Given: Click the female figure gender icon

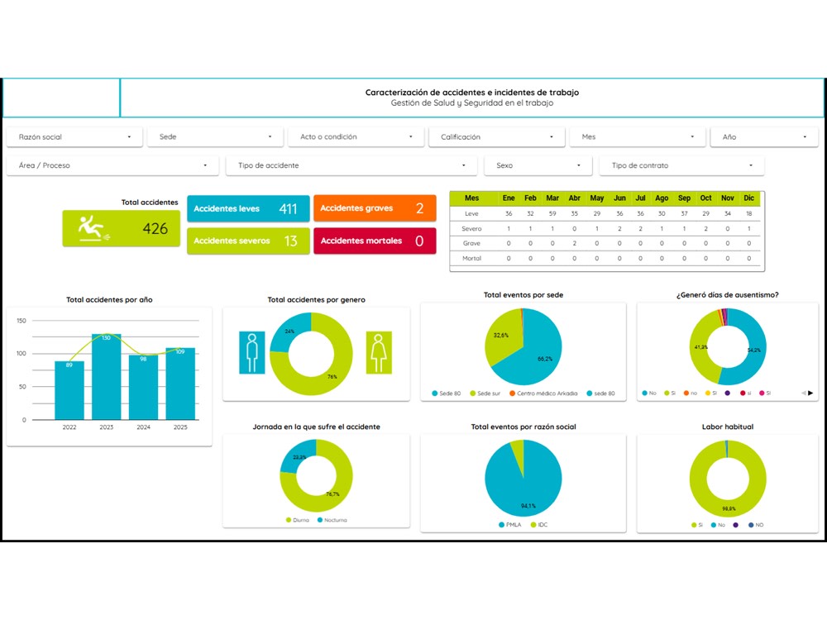Looking at the screenshot, I should [x=379, y=353].
